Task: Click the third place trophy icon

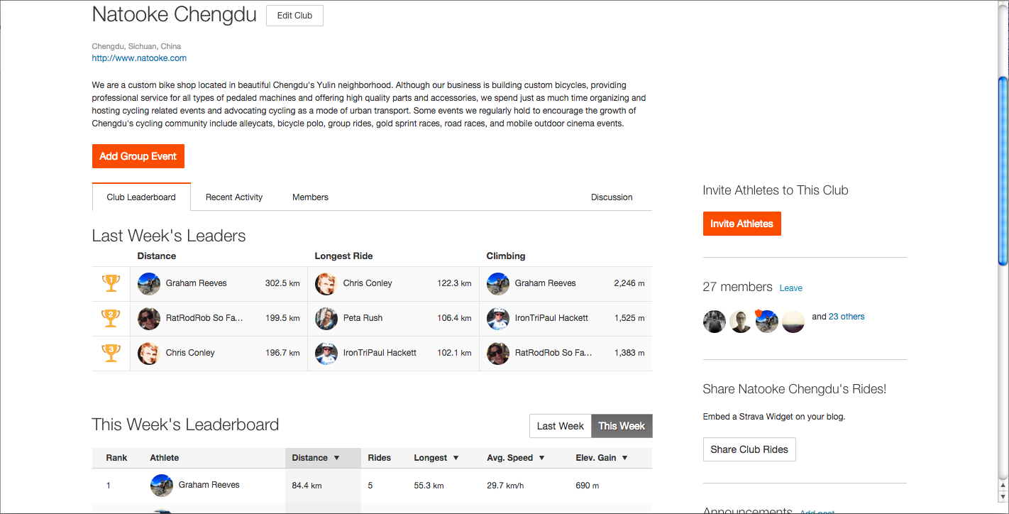Action: coord(111,353)
